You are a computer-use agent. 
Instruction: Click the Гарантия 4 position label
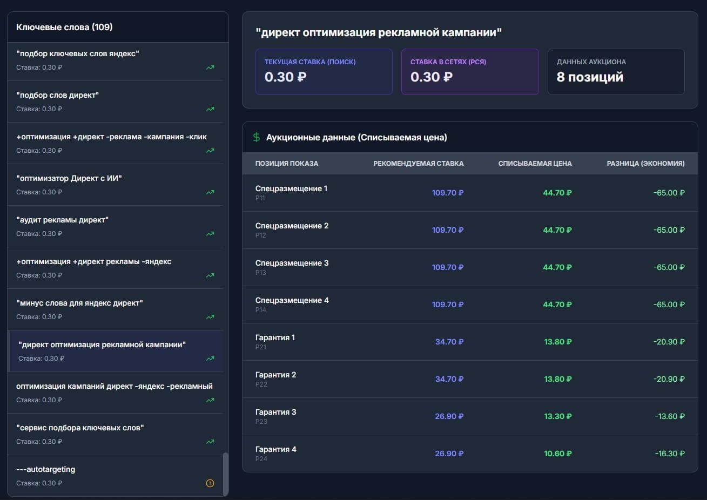coord(276,449)
